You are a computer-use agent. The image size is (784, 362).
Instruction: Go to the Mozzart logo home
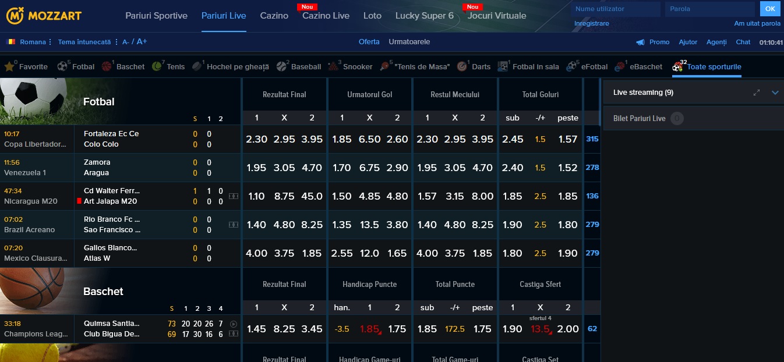click(x=44, y=16)
